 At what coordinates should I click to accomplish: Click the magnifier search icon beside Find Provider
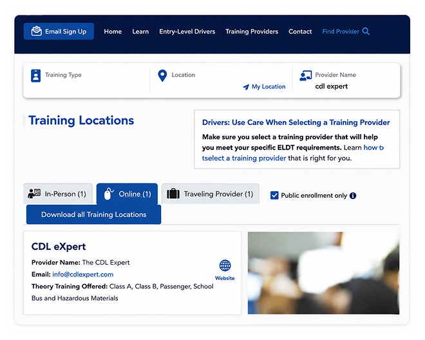pyautogui.click(x=366, y=31)
